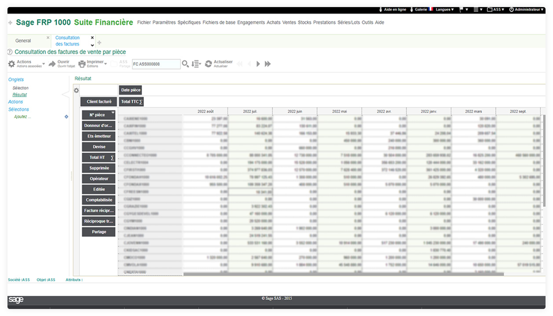The height and width of the screenshot is (316, 553).
Task: Open the list menu dropdown in top bar
Action: point(478,10)
